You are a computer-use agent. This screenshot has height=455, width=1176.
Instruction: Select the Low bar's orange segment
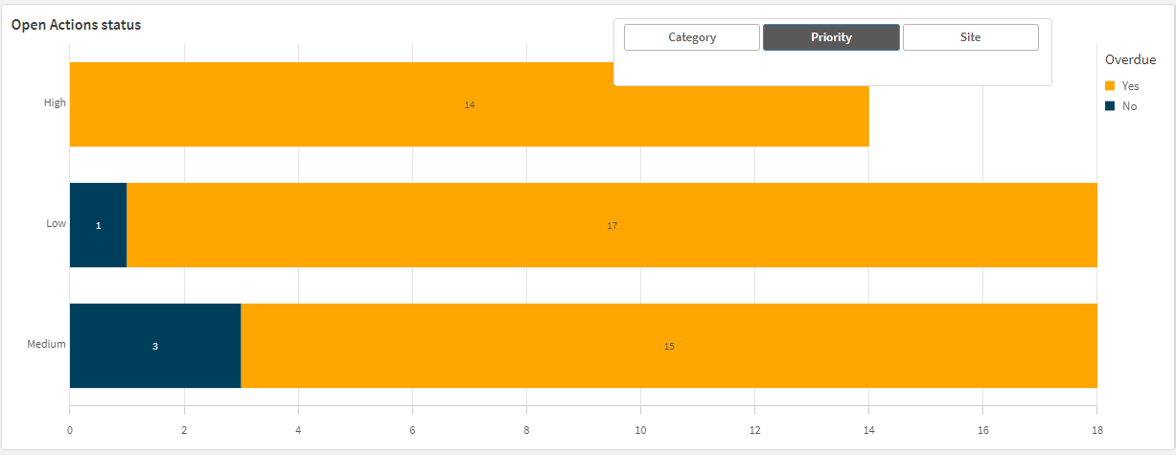[611, 225]
